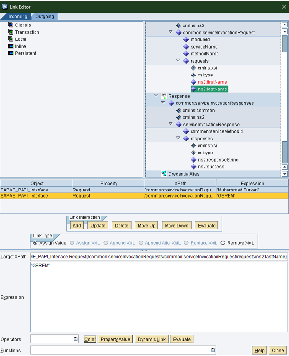Switch to the Outgoing tab
Screen dimensions: 289x356
(x=45, y=16)
